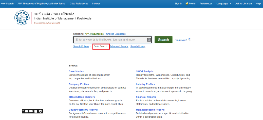The image size is (263, 120).
Task: Open Choose Databases selector
Action: click(116, 34)
